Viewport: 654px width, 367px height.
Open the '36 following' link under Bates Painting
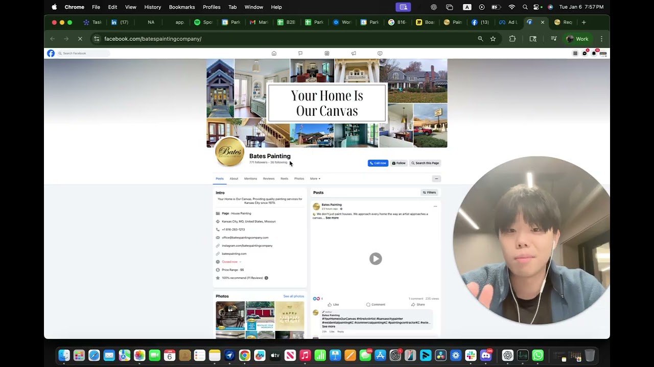pyautogui.click(x=279, y=162)
